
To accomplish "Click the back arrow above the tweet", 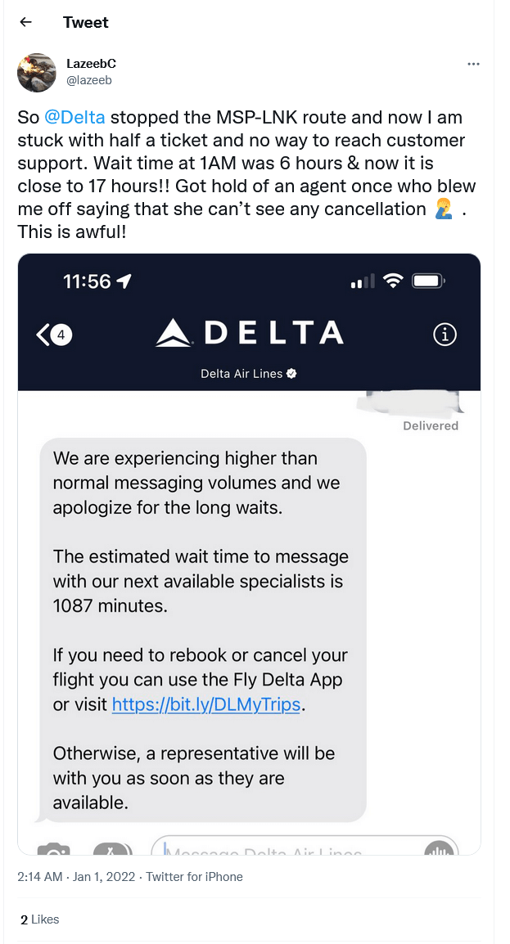I will (25, 22).
